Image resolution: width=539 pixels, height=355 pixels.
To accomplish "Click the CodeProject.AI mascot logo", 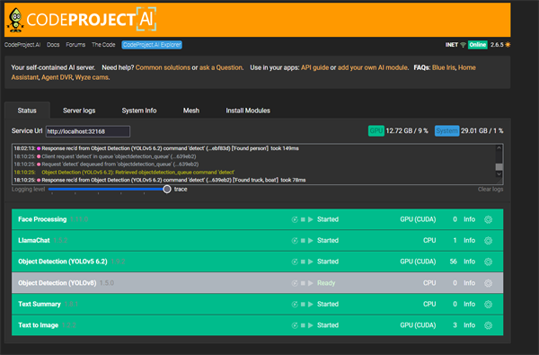I will (15, 20).
